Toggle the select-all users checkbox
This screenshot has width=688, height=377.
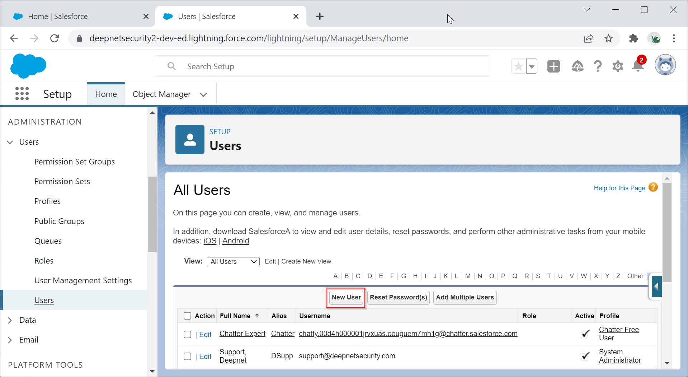click(187, 316)
